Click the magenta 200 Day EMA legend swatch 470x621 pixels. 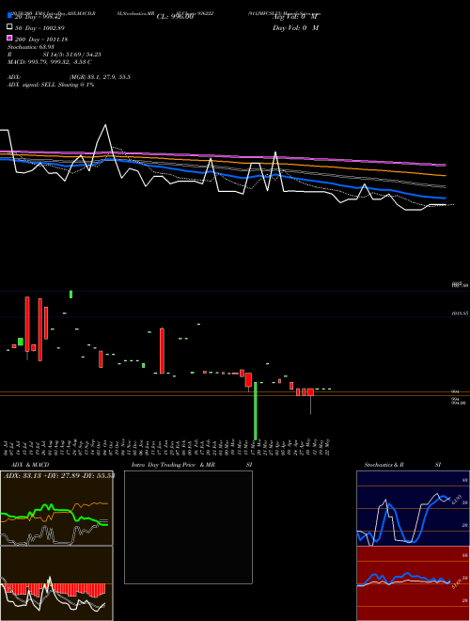[10, 38]
